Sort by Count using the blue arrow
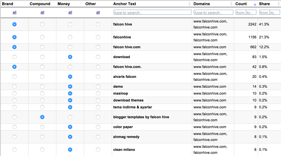Viewport: 281px width, 156px height. (x=255, y=5)
